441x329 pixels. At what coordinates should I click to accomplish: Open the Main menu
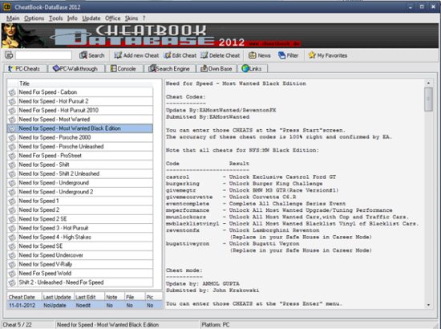pos(13,18)
